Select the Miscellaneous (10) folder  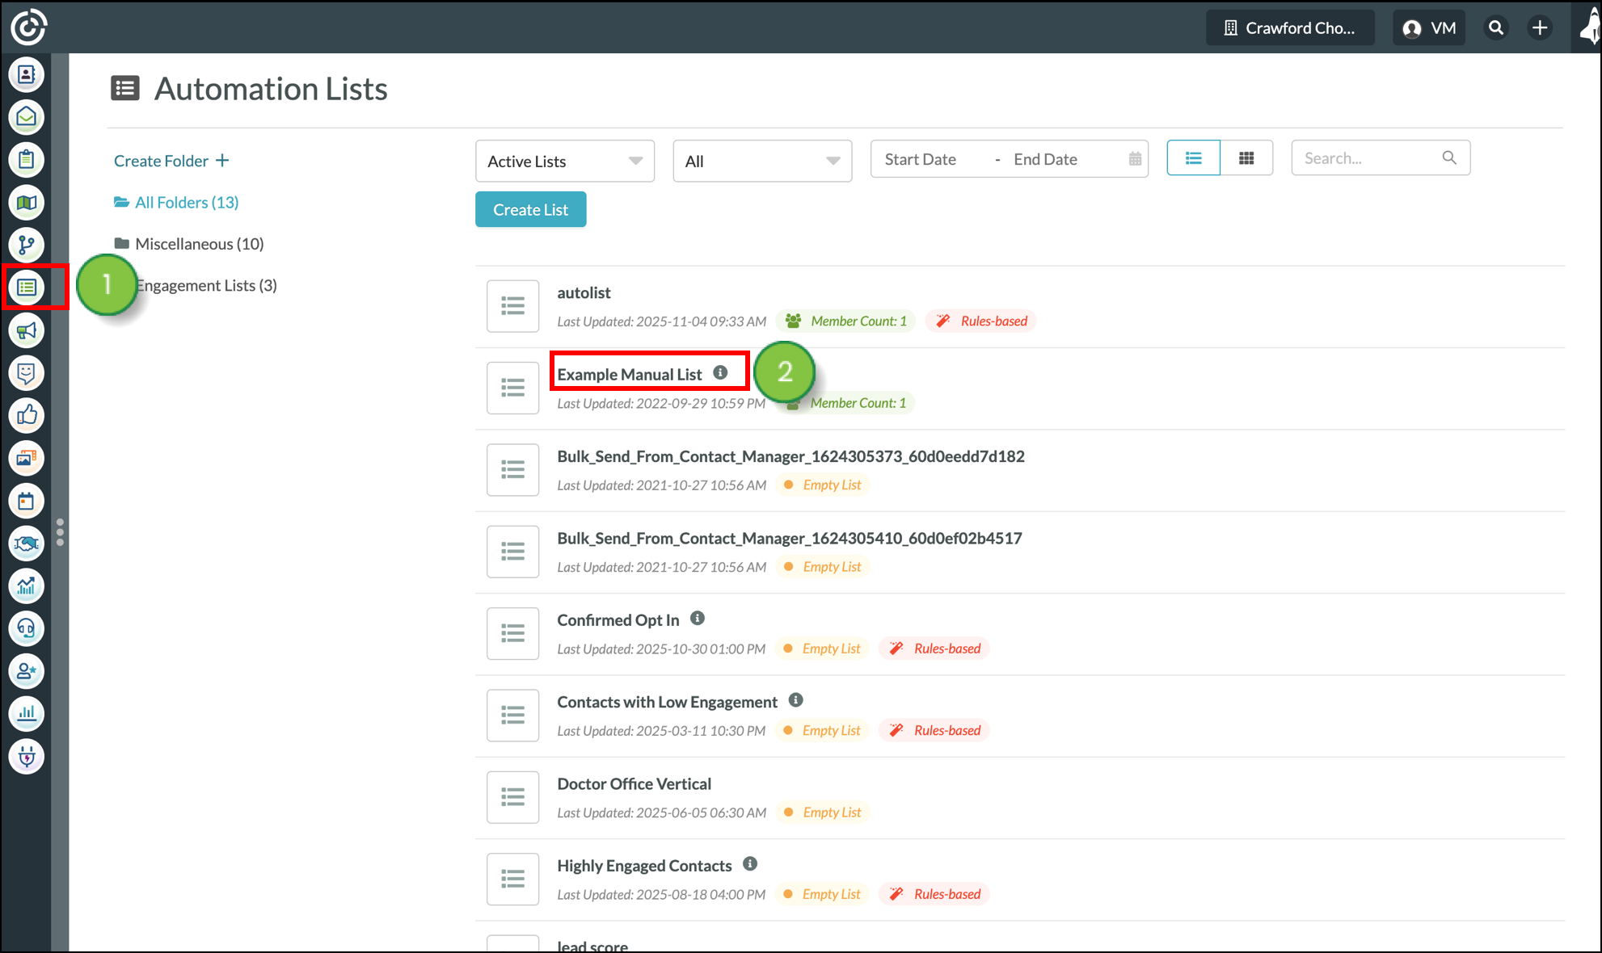tap(199, 244)
